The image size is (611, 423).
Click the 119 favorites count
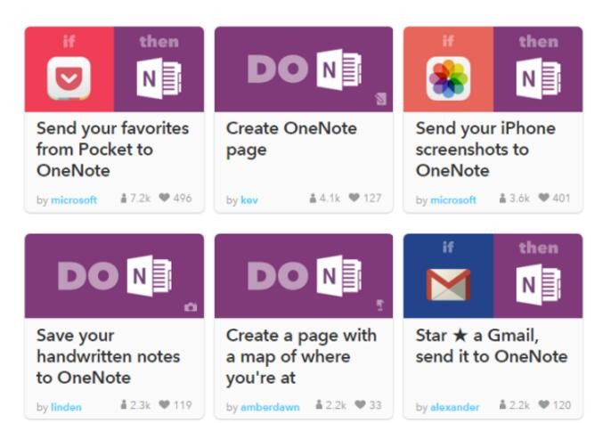[x=183, y=404]
